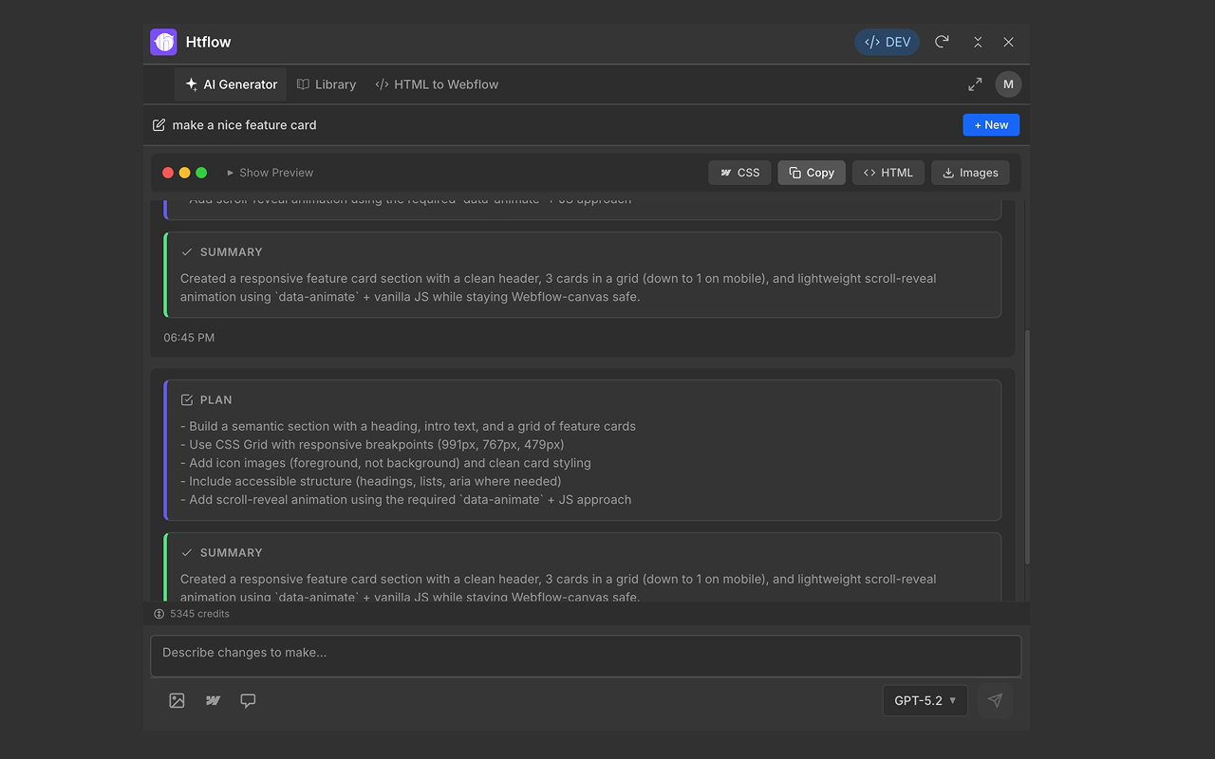Click the 'Build a semantic section with a heading' line
Screen dimensions: 1215x759
408,427
